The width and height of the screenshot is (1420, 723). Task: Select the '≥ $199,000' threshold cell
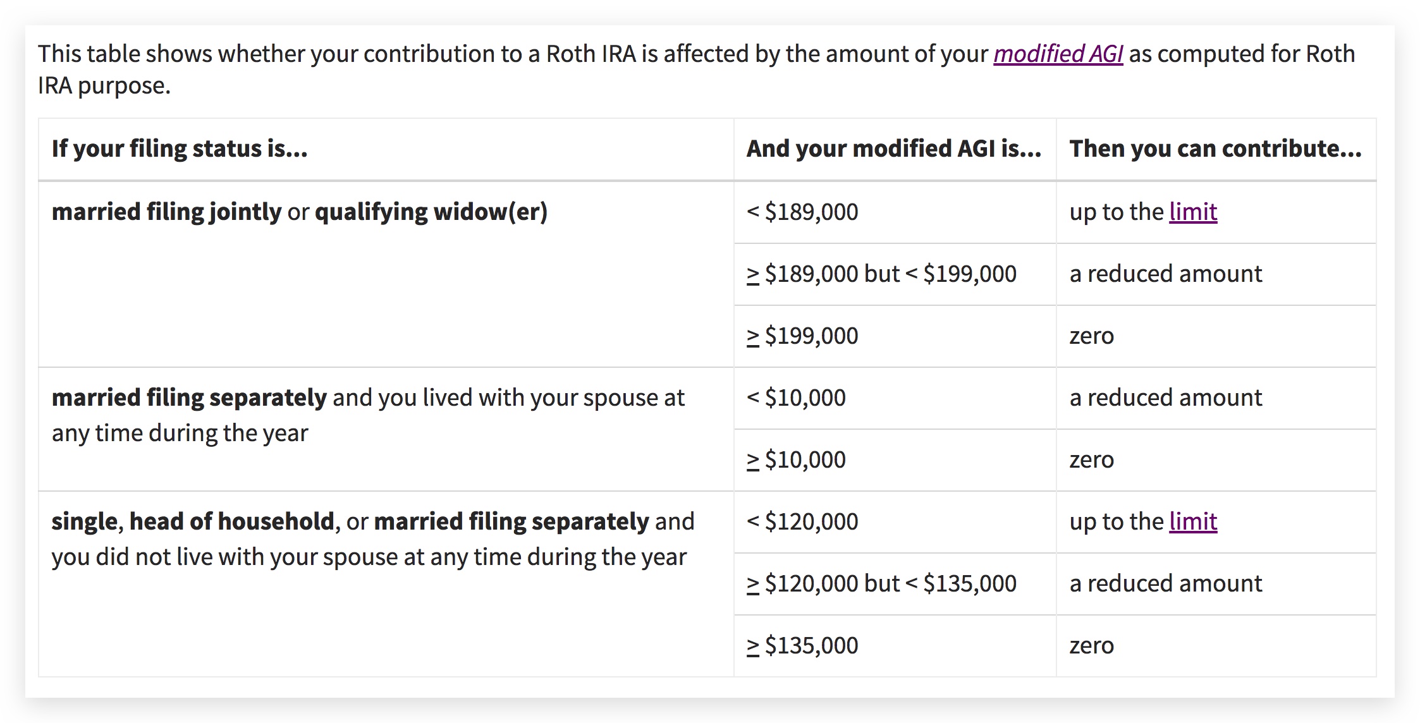pyautogui.click(x=802, y=336)
